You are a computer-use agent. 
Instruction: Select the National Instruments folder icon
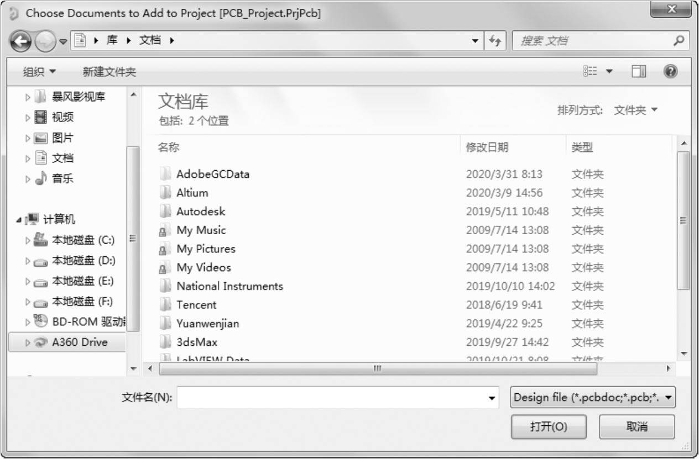[165, 286]
